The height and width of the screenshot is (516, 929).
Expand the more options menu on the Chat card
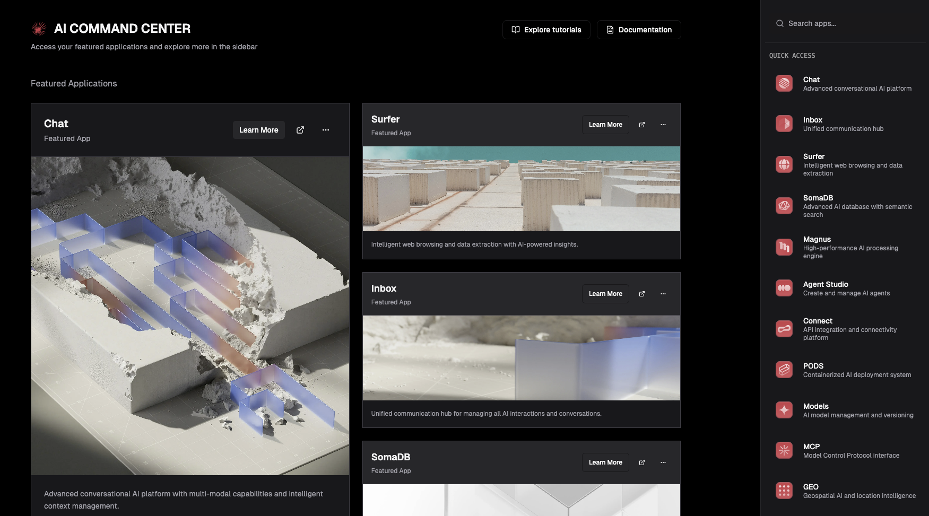click(326, 130)
